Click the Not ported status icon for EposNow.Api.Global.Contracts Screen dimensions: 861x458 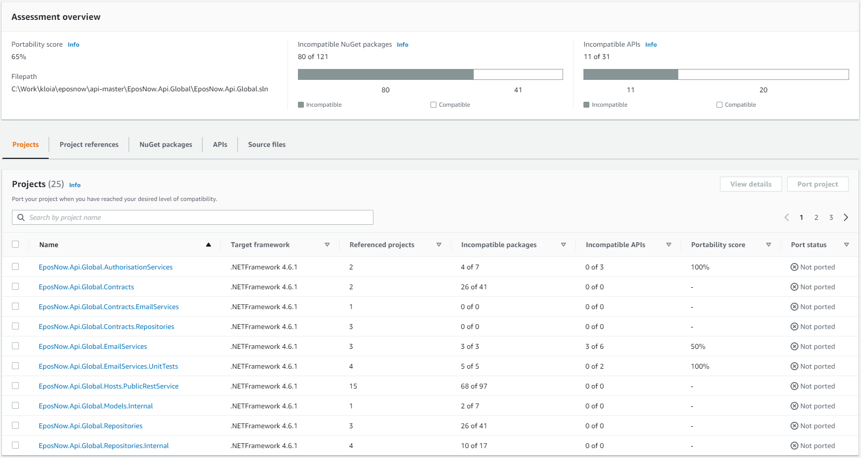[794, 287]
